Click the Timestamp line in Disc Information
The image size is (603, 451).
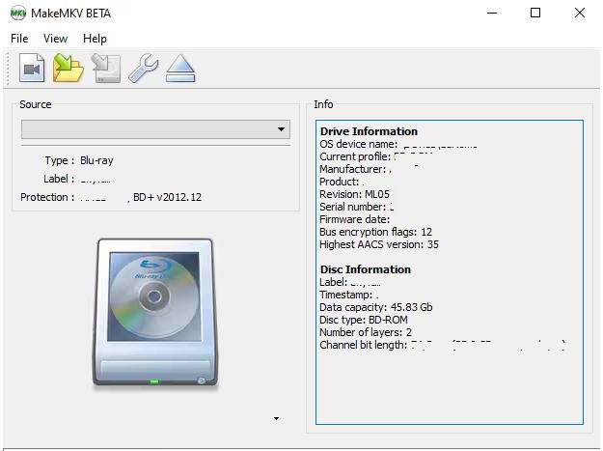pyautogui.click(x=349, y=295)
